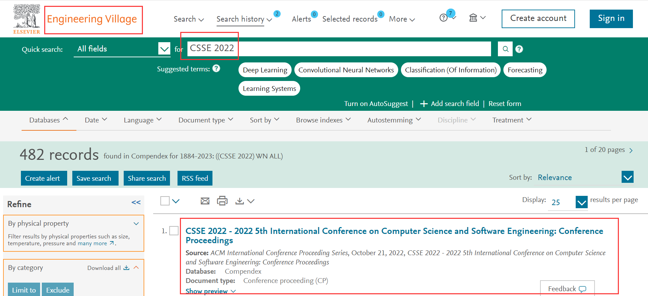Open the help icon with 7 badge
The image size is (648, 296).
(x=444, y=17)
